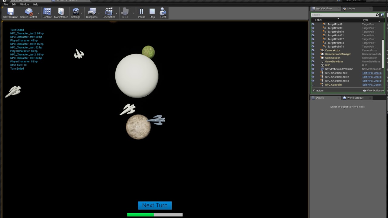Open the Window menu
388x218 pixels.
[25, 5]
